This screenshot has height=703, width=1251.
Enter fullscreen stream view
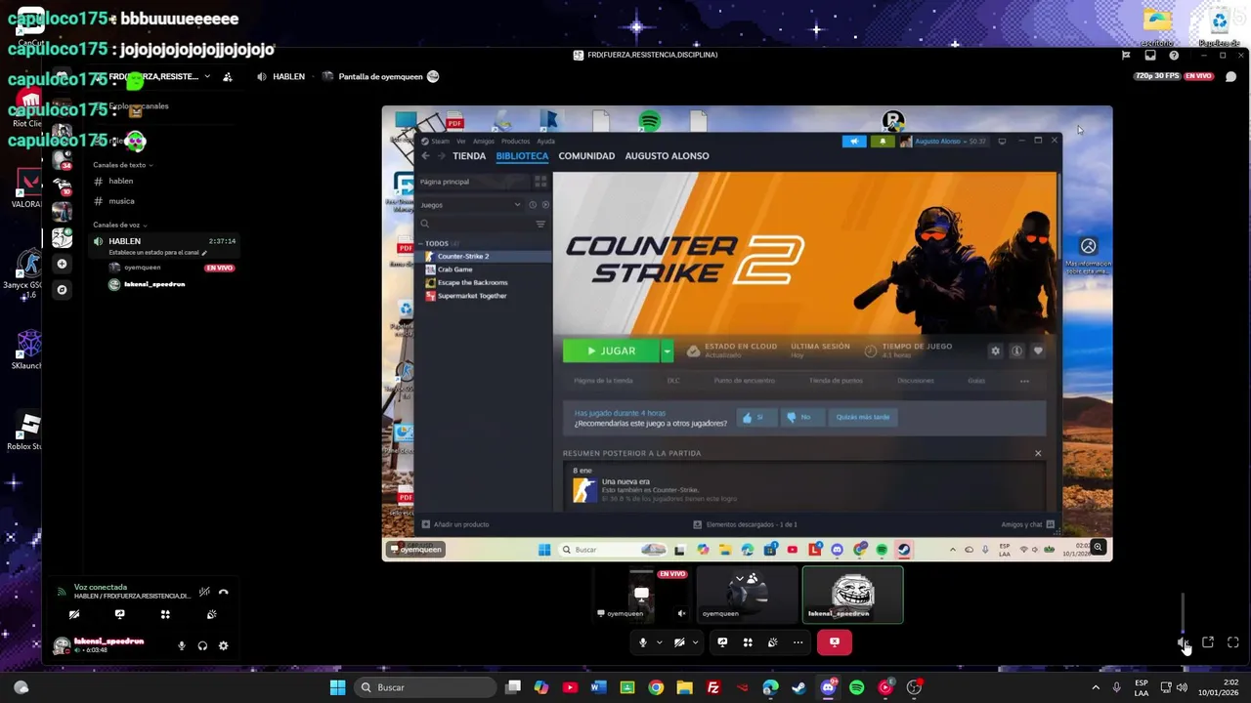1233,642
